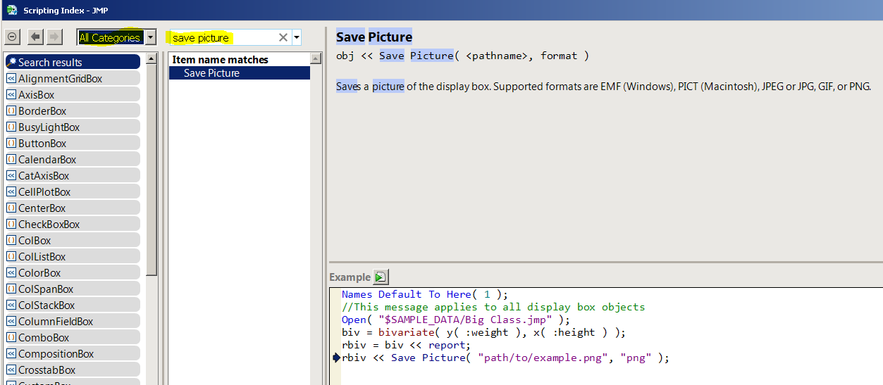Screen dimensions: 883x385
Task: Select the Search results category
Action: pos(50,63)
